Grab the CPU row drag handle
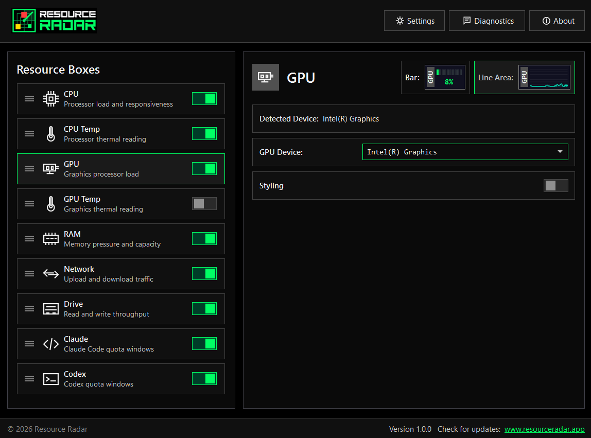Viewport: 591px width, 438px height. (29, 99)
